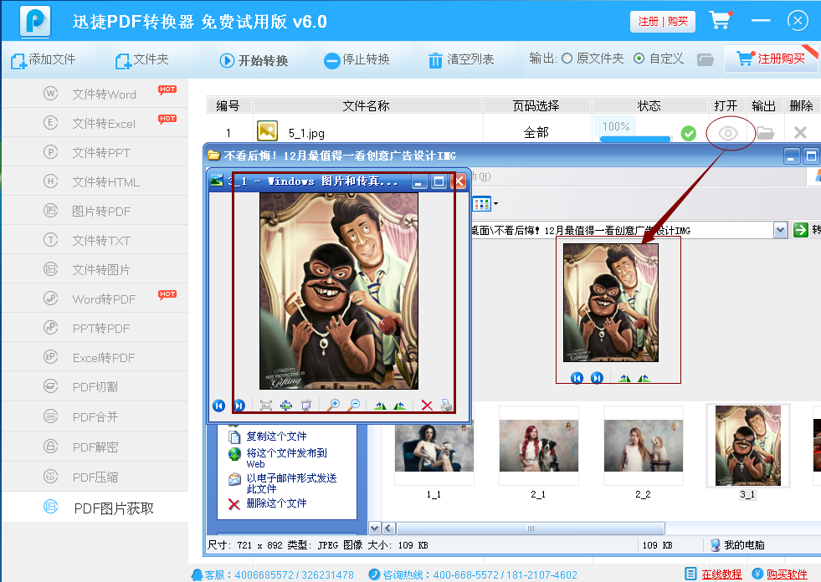Select 文件转Excel in sidebar
821x582 pixels.
click(95, 123)
